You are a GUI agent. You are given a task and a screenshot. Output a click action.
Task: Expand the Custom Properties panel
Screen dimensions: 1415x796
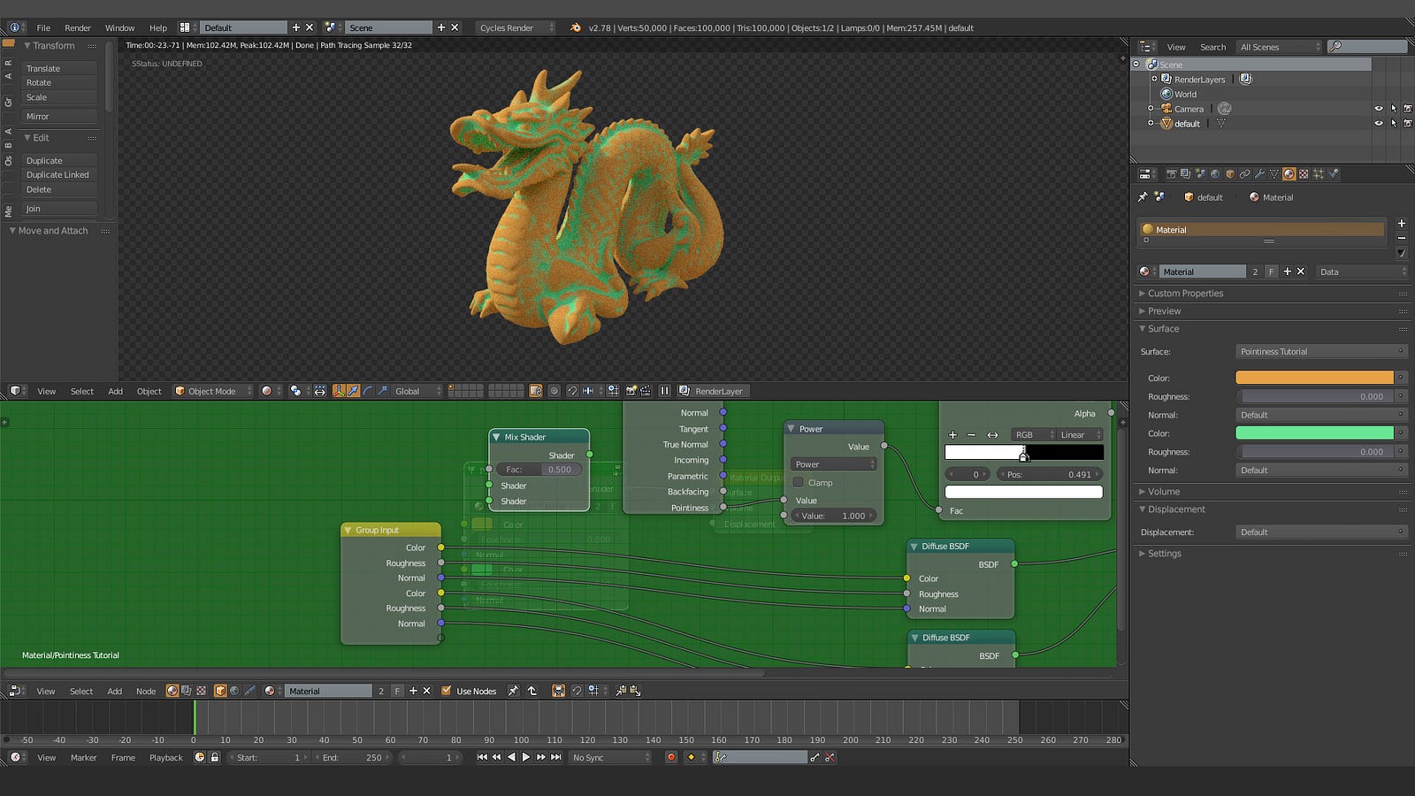click(1185, 294)
